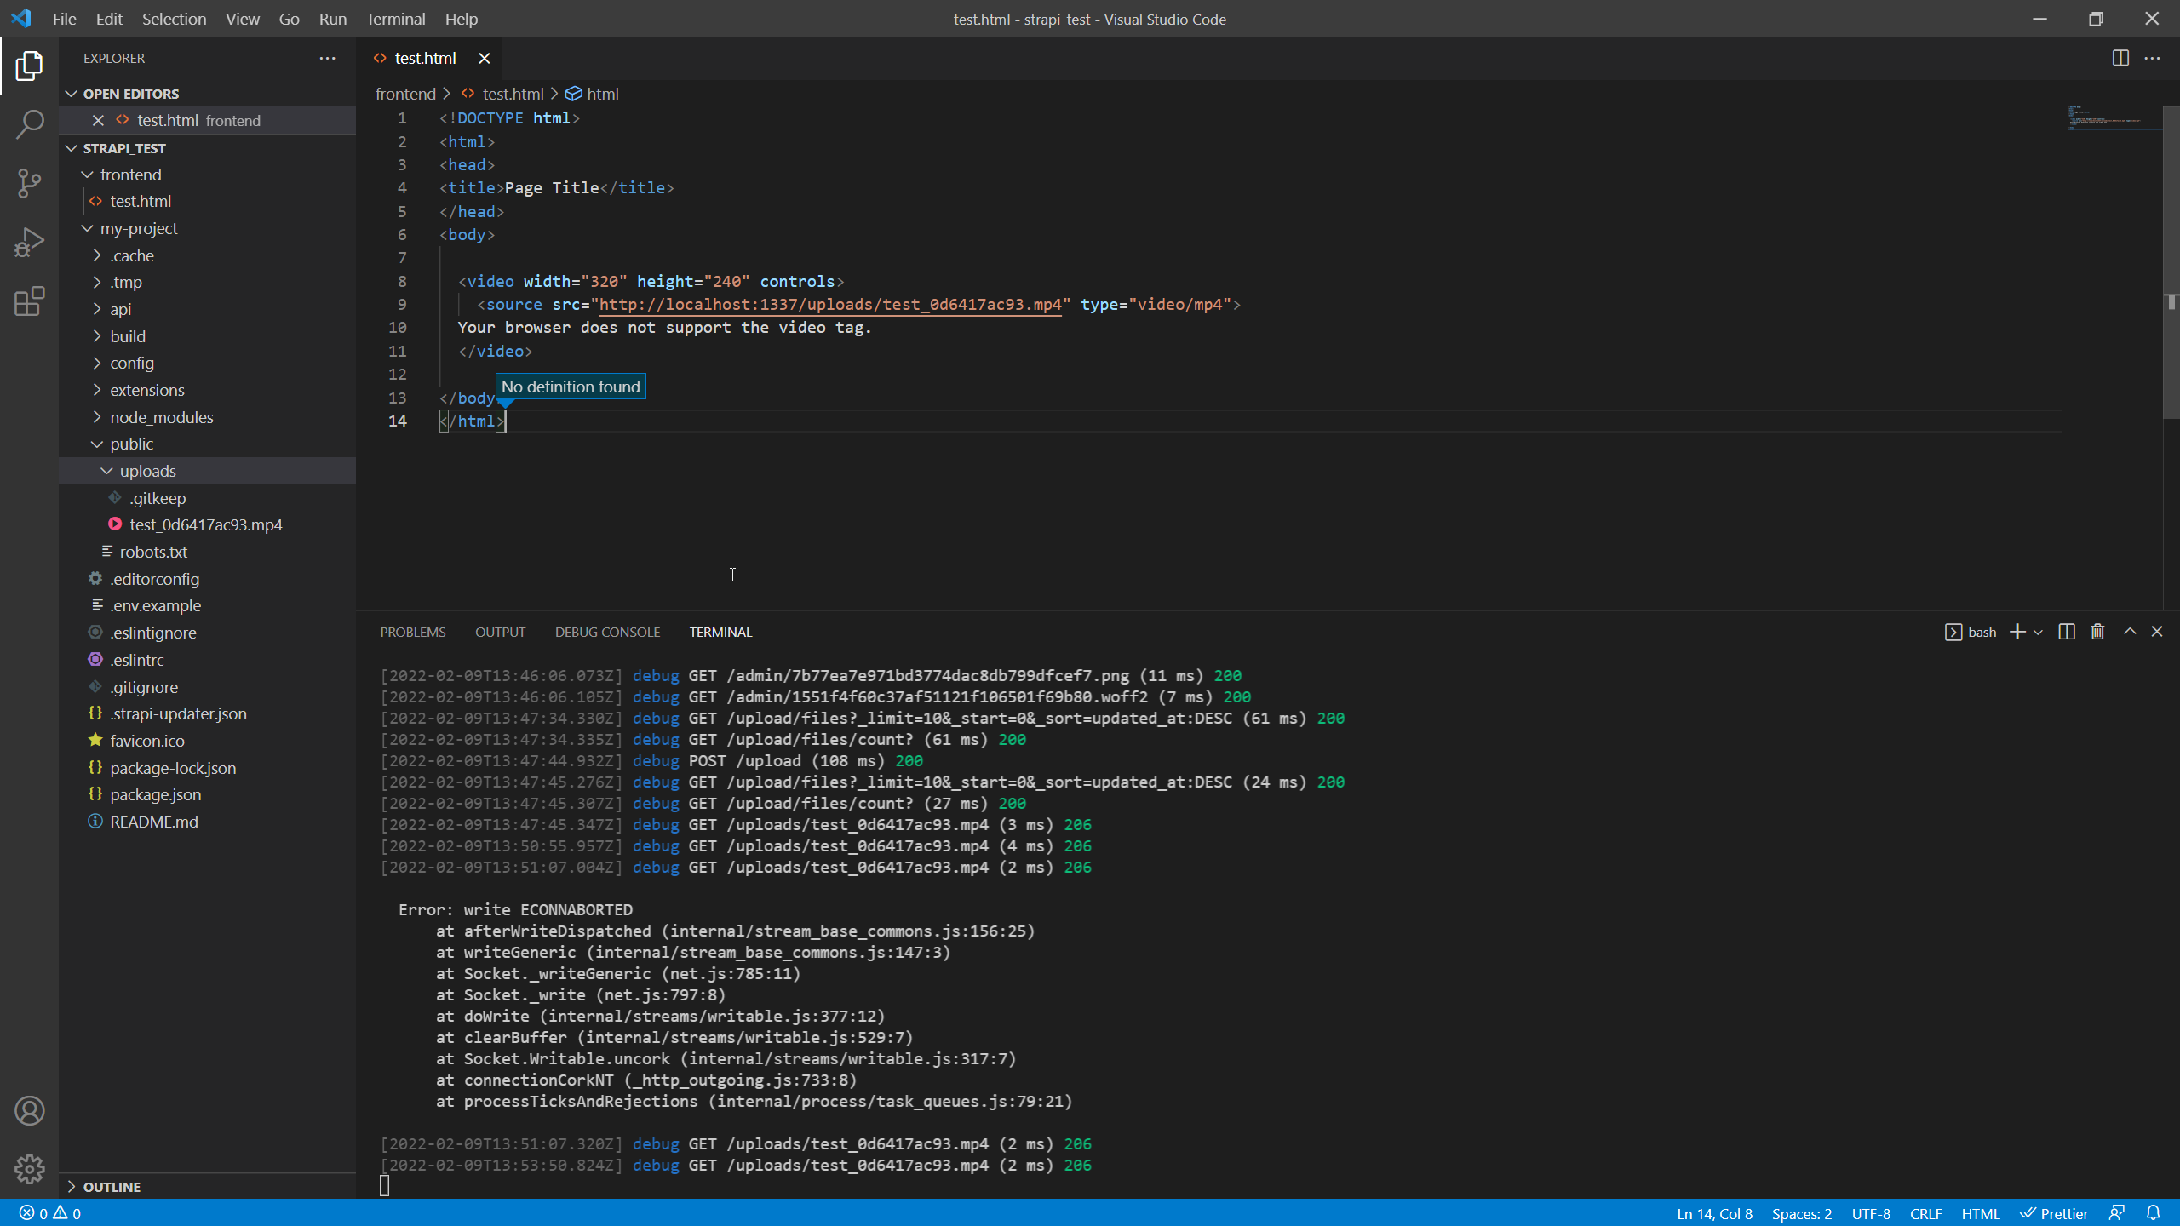Open the Search view in activity bar
Image resolution: width=2180 pixels, height=1226 pixels.
pos(29,124)
